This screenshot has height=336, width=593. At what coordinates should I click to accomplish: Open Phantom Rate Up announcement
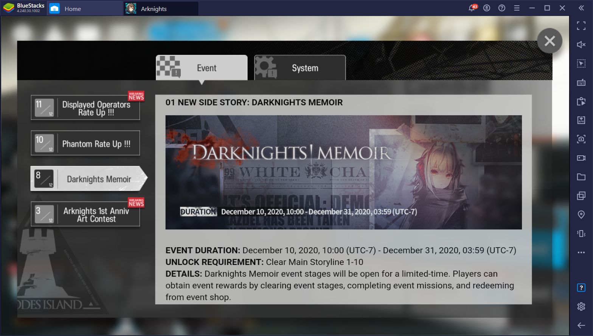pos(85,143)
